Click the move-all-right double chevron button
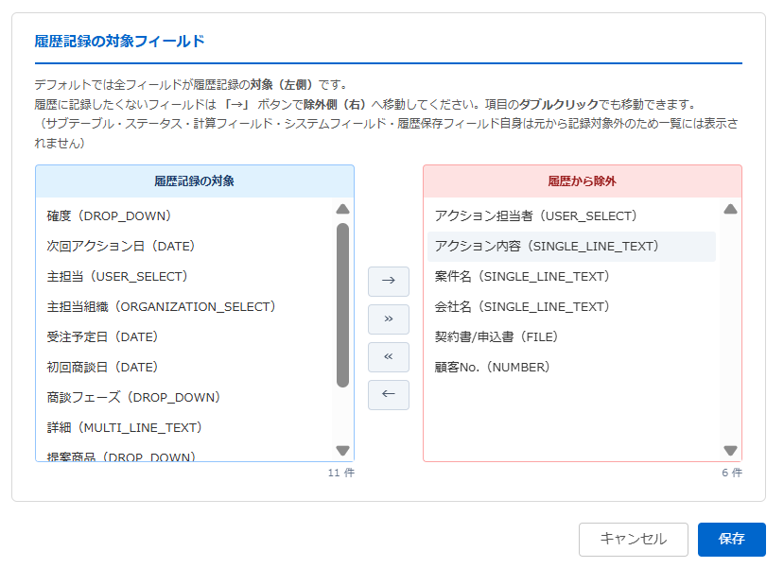The image size is (784, 568). [389, 319]
